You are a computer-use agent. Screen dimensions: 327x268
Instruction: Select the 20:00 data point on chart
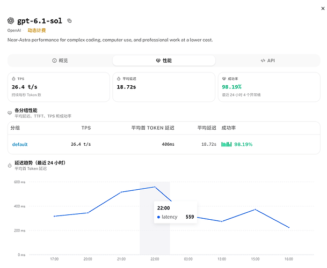pos(88,213)
